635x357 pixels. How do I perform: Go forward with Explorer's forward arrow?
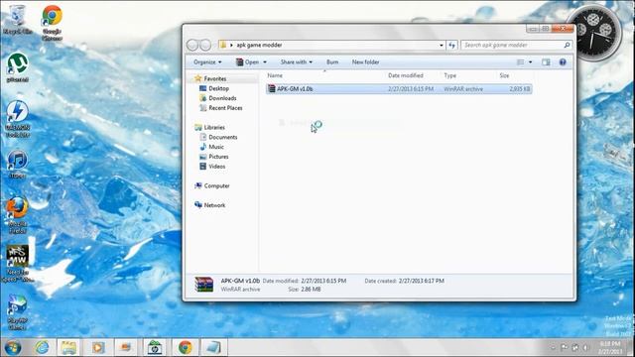[205, 45]
